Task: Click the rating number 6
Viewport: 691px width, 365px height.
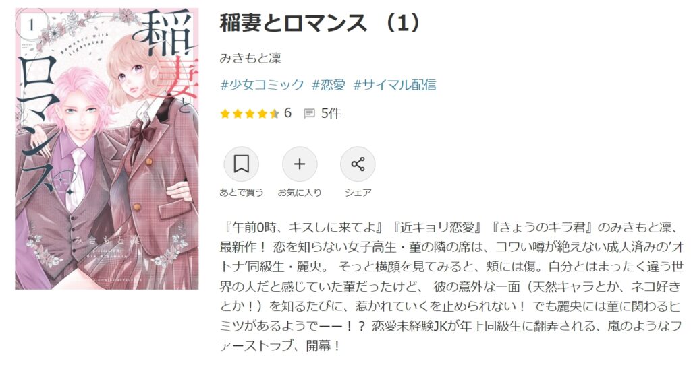Action: click(287, 113)
